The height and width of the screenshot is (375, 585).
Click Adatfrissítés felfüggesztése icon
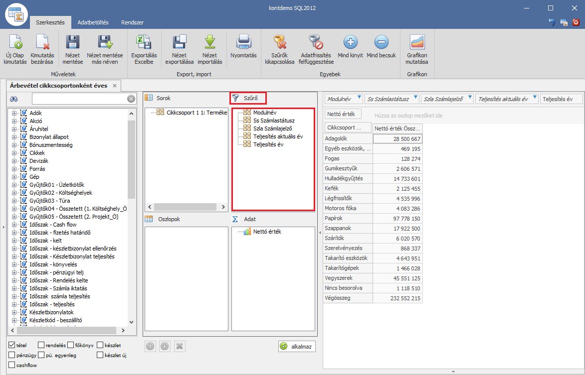pyautogui.click(x=315, y=43)
